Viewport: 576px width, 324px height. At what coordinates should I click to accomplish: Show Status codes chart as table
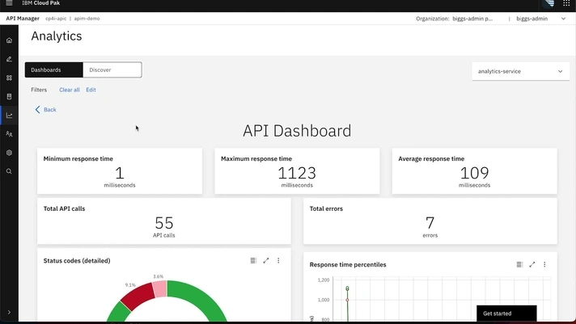click(253, 260)
